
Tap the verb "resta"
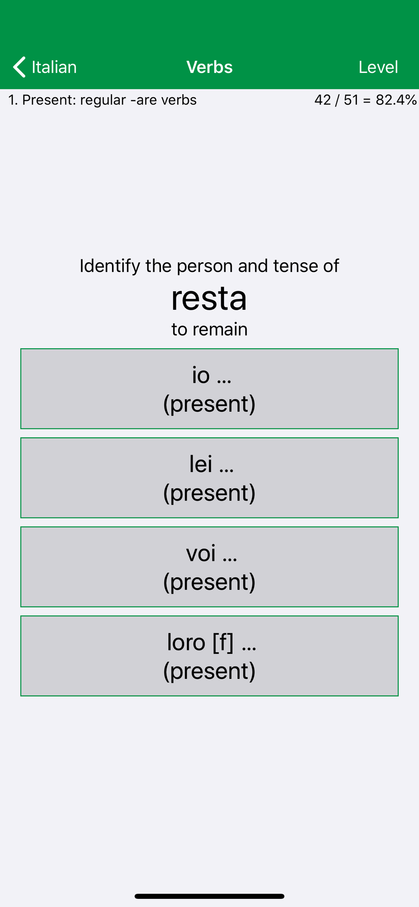click(x=209, y=298)
